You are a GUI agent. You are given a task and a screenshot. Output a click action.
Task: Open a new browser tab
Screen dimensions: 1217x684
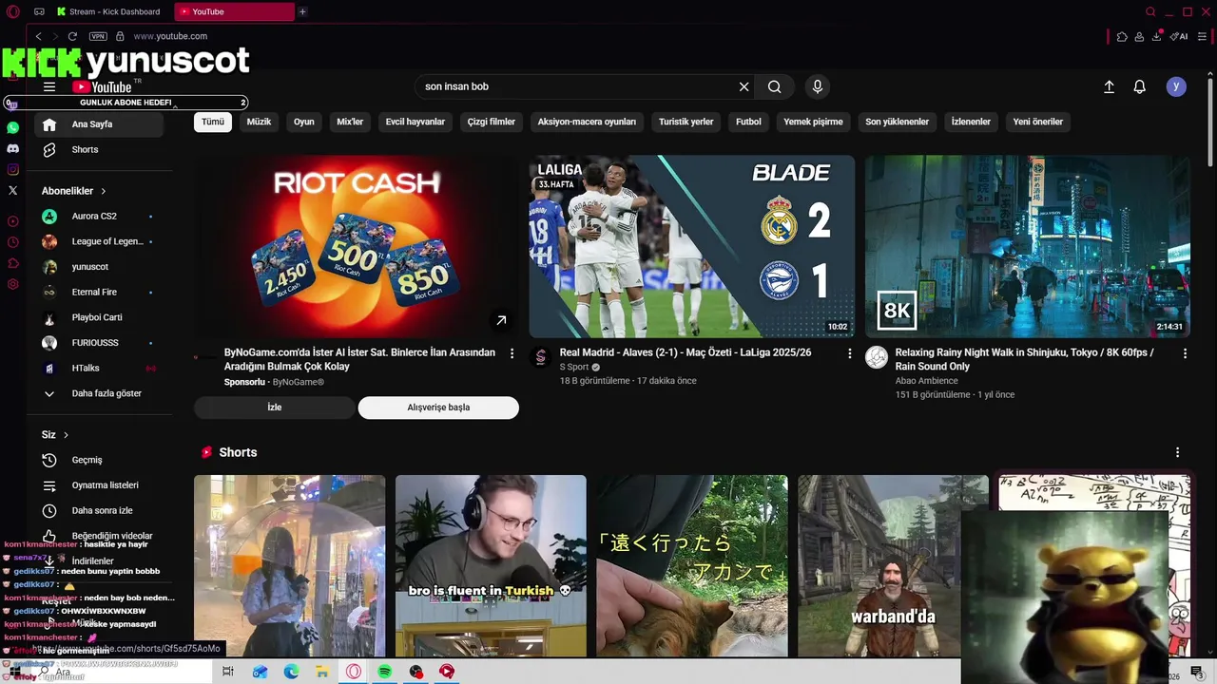tap(302, 11)
